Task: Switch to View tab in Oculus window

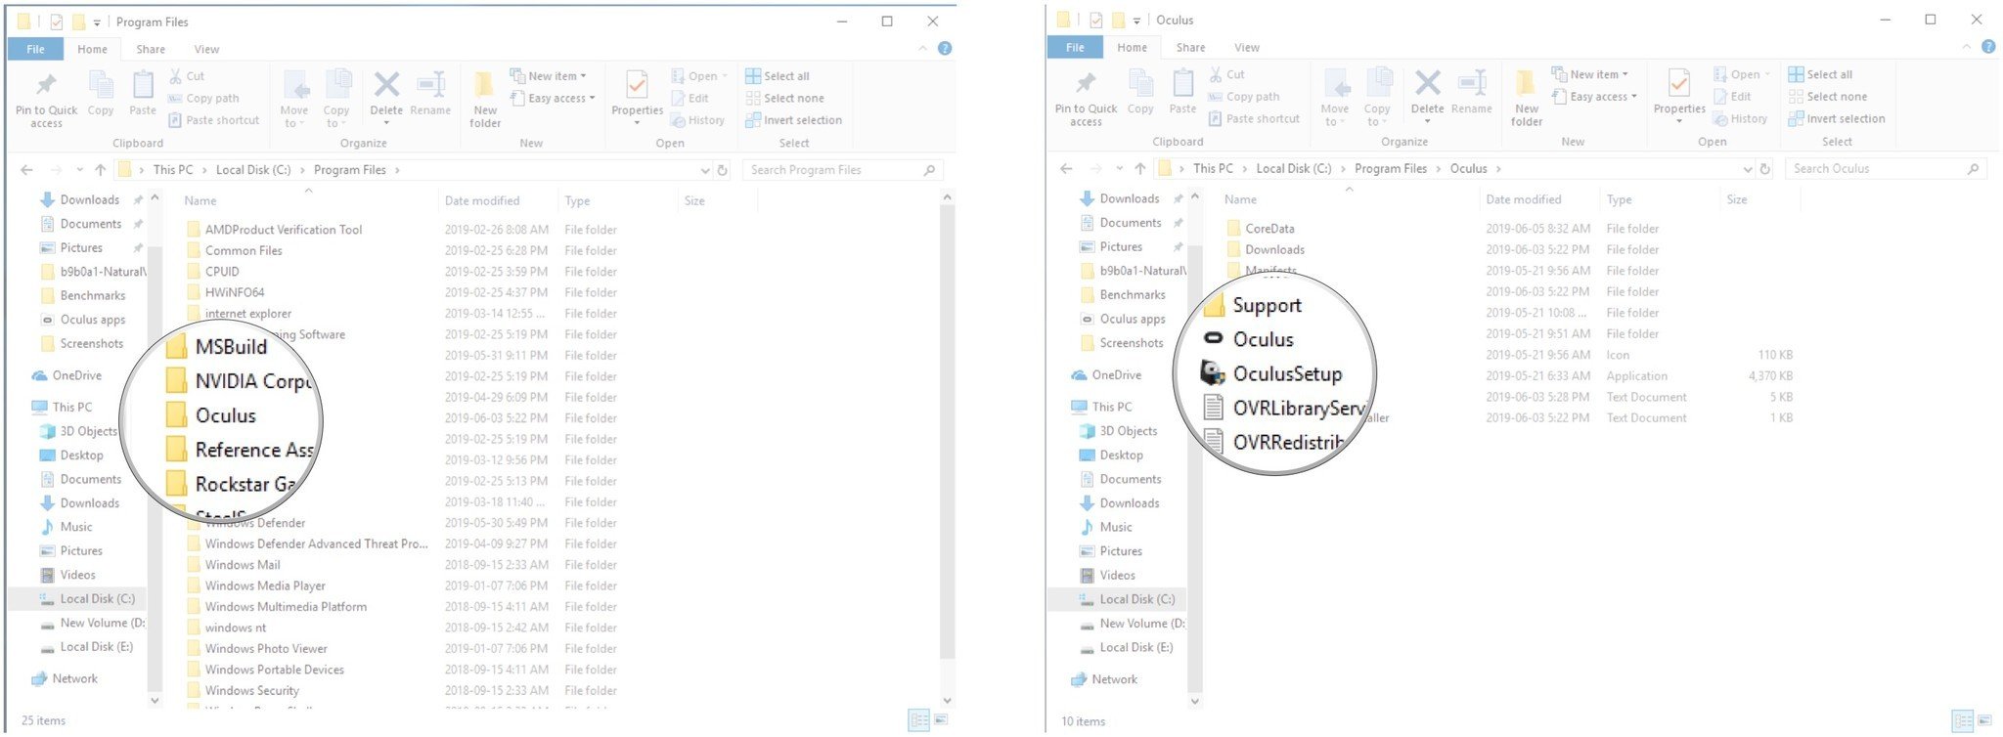Action: pos(1246,47)
